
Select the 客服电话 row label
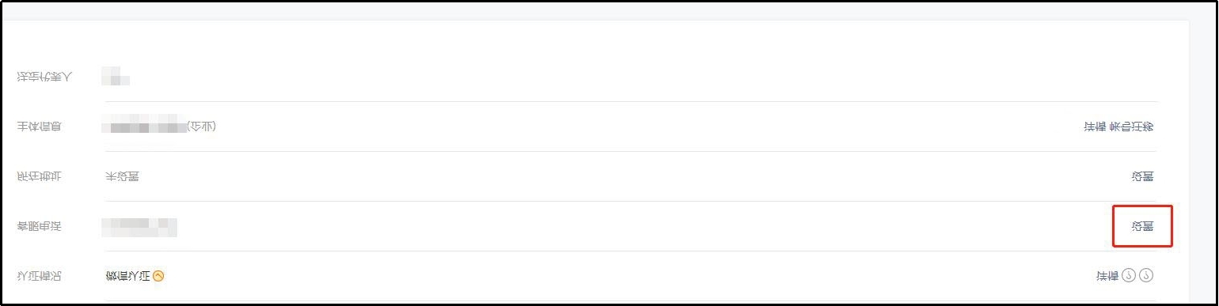pyautogui.click(x=40, y=227)
